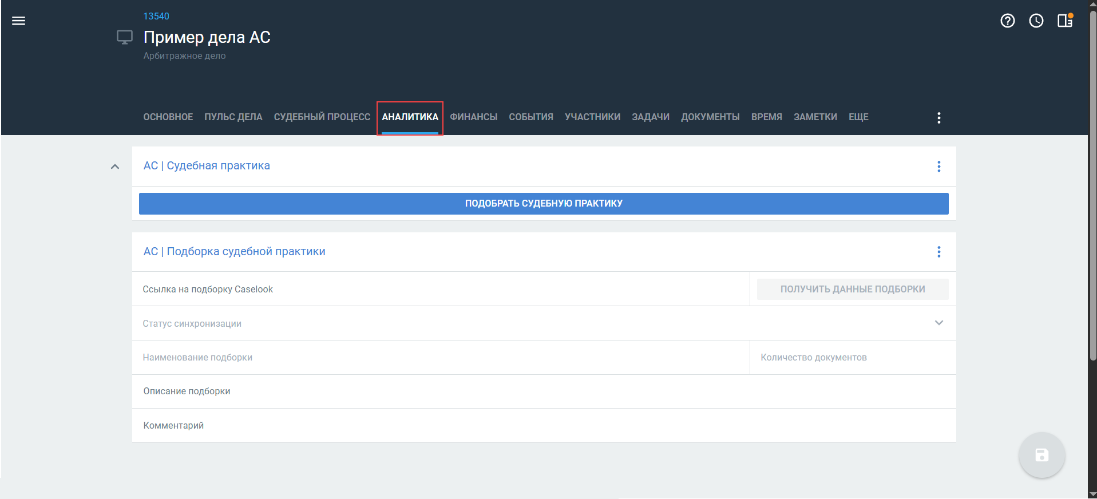Screen dimensions: 1097x499
Task: Switch to the Финансы tab
Action: click(x=473, y=117)
